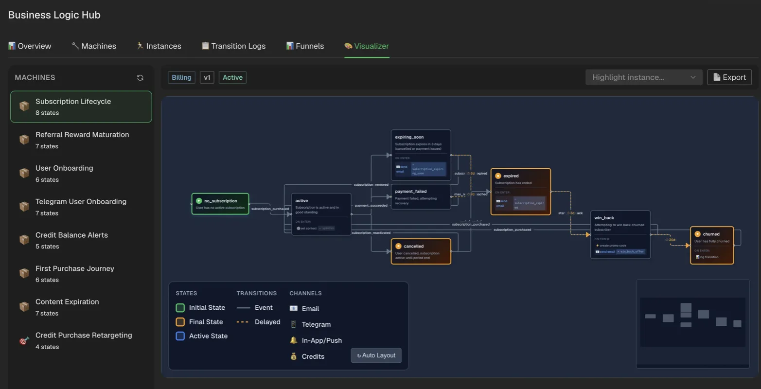Click the 30d delay label near churned
761x389 pixels.
(671, 240)
